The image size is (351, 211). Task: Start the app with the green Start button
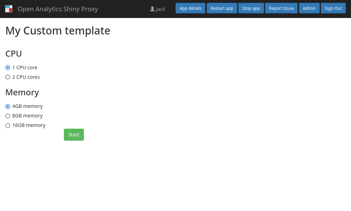(74, 135)
